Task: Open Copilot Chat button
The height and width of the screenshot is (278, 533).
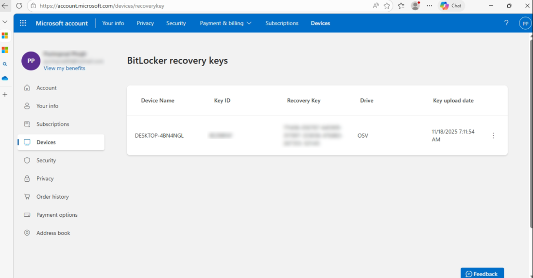Action: point(451,6)
